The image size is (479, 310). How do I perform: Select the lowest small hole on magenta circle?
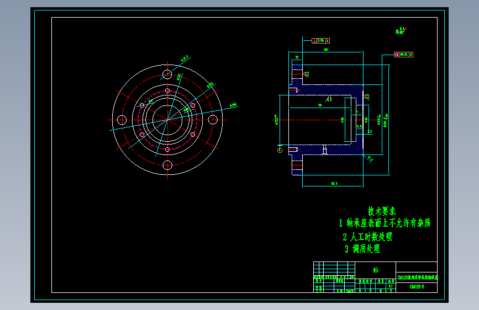(x=167, y=149)
